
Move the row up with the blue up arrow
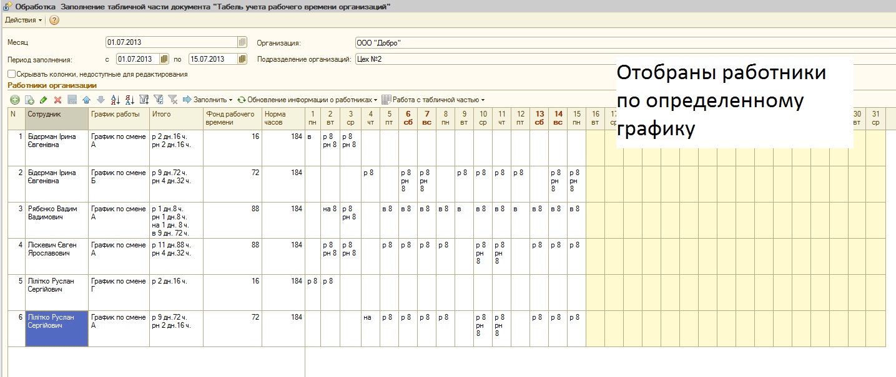(x=86, y=100)
